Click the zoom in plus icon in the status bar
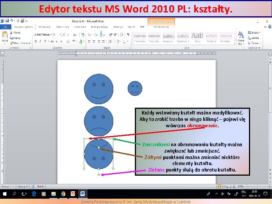The height and width of the screenshot is (204, 272). 269,187
